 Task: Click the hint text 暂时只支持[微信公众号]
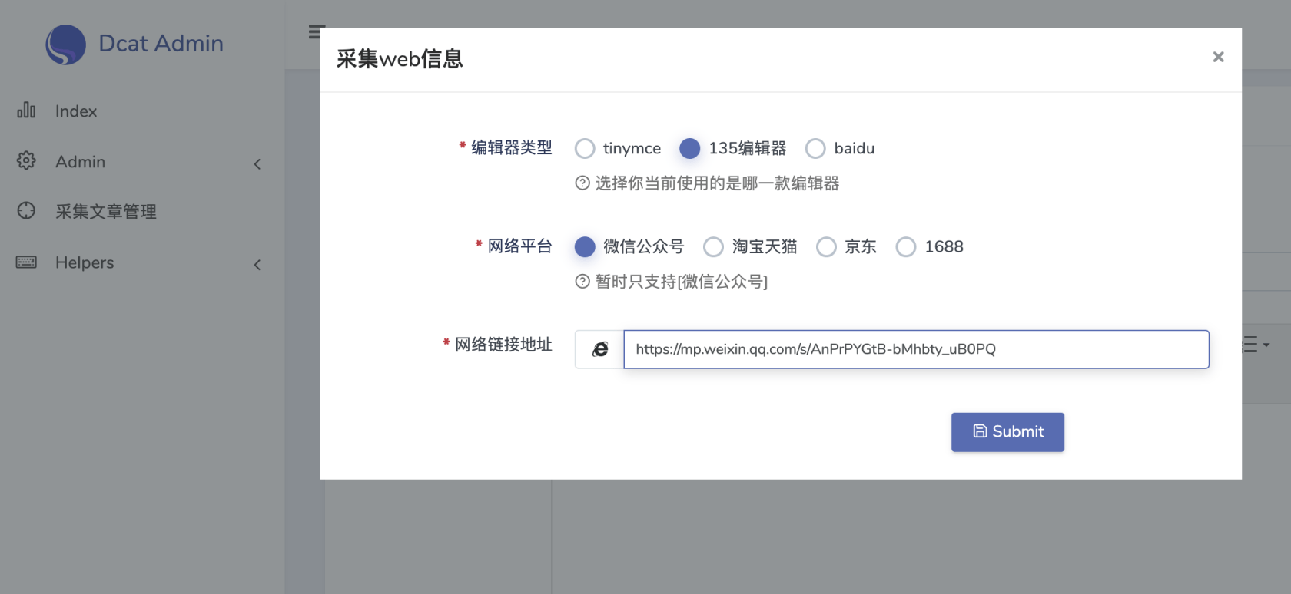pyautogui.click(x=682, y=282)
